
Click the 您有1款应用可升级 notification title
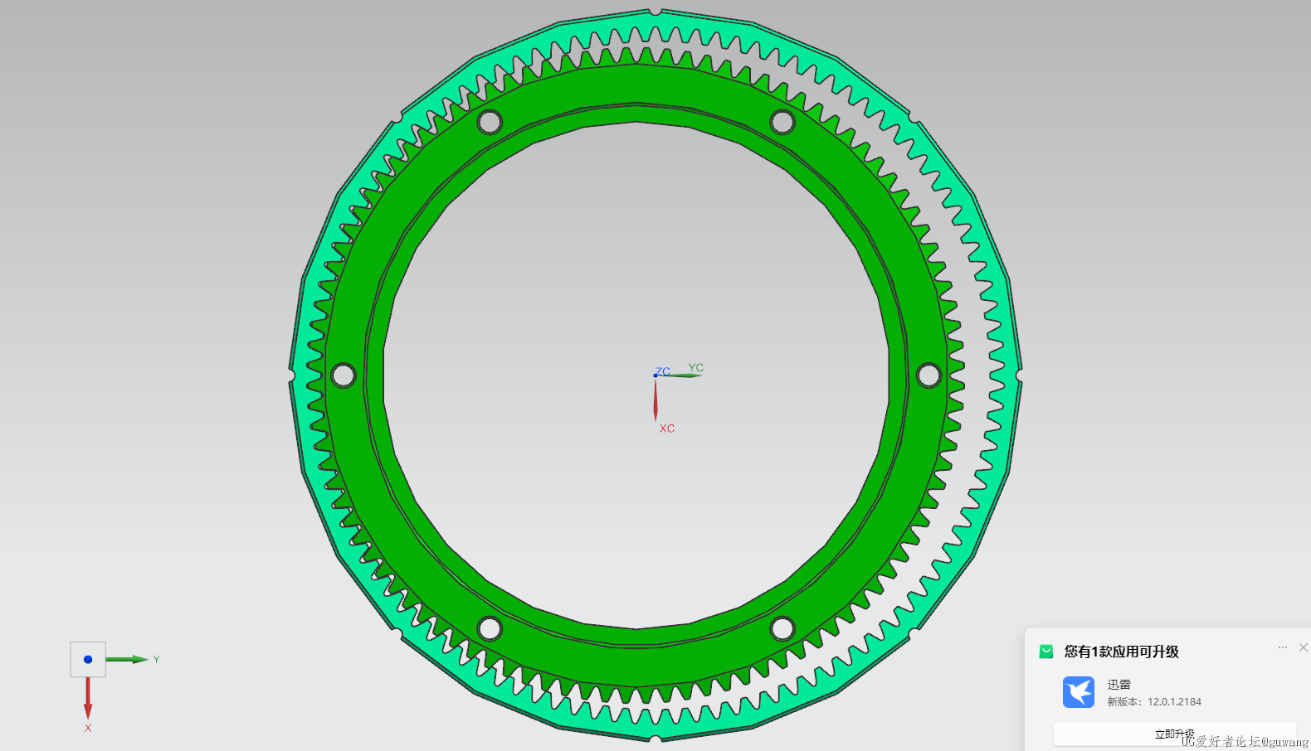1122,652
